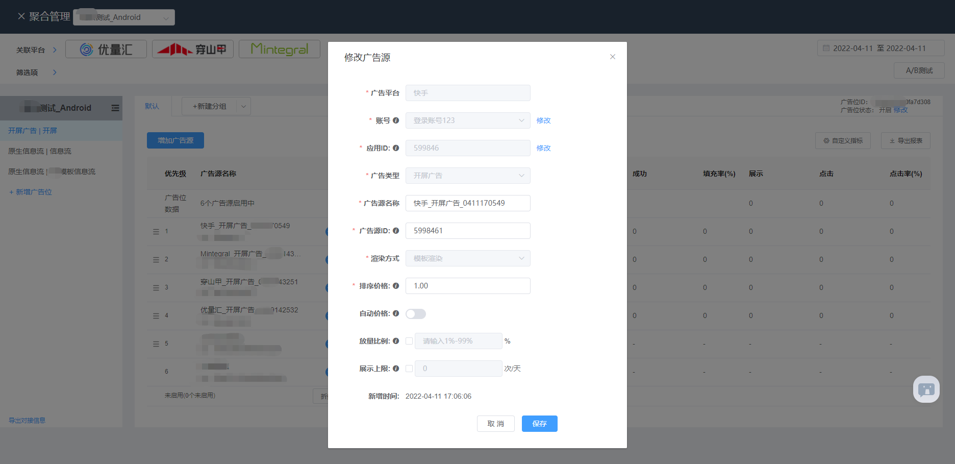Switch to the 默认 tab

point(152,106)
